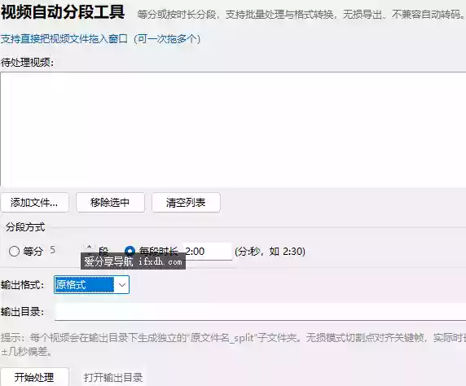The height and width of the screenshot is (386, 466).
Task: Click the 输出格式: label
Action: click(x=22, y=285)
